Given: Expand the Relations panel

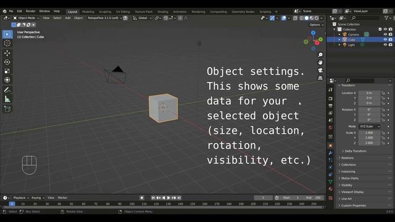Looking at the screenshot, I should (347, 158).
